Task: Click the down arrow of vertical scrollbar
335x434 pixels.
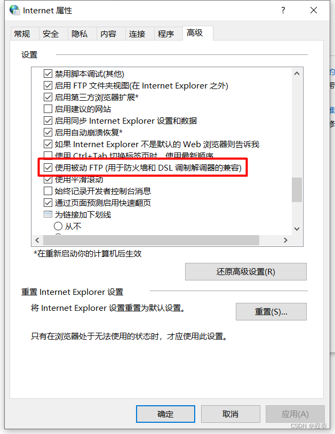Action: tap(297, 229)
